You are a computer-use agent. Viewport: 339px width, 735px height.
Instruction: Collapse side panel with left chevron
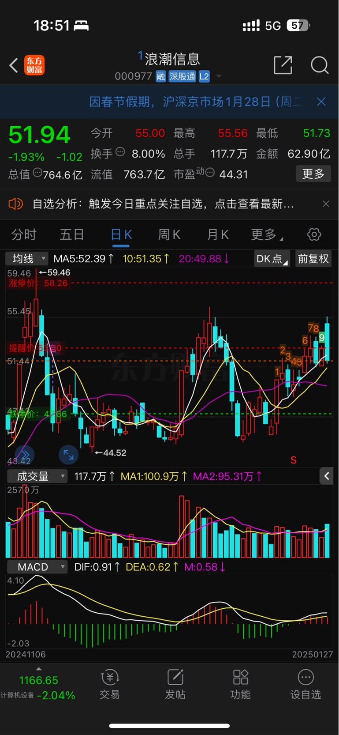tap(326, 476)
